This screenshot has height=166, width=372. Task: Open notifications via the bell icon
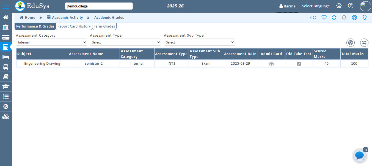pos(344,17)
